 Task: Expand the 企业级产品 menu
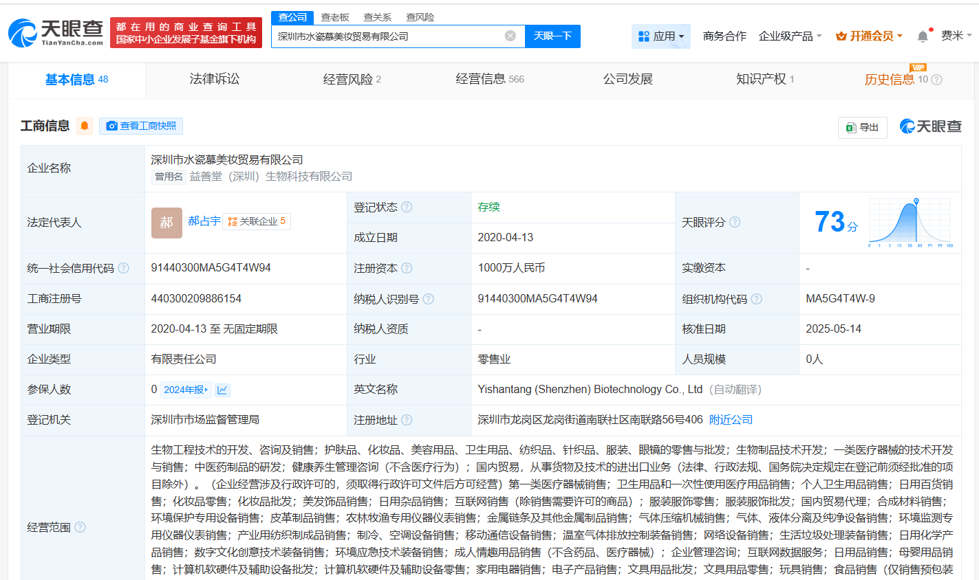[x=790, y=36]
